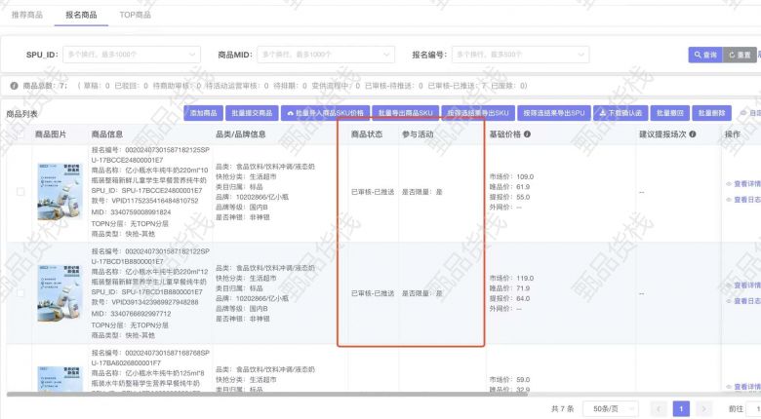Viewport: 761px width, 419px height.
Task: Switch to the 推荐商品 tab
Action: 26,16
